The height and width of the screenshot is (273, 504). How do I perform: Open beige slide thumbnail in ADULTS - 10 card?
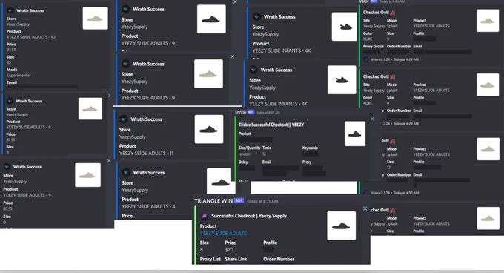pos(95,19)
